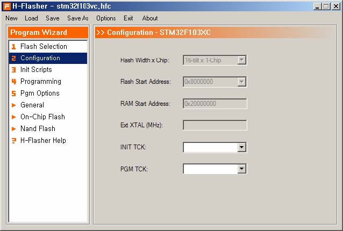Open the About menu item

point(150,18)
